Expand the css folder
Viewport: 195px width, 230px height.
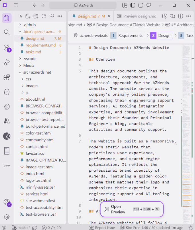(40, 79)
